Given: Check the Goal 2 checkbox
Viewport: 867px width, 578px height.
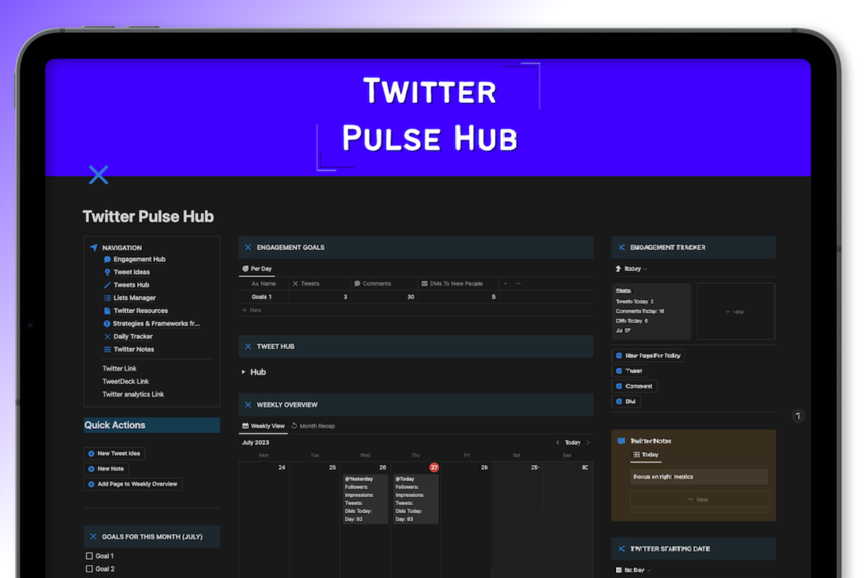Looking at the screenshot, I should [90, 568].
